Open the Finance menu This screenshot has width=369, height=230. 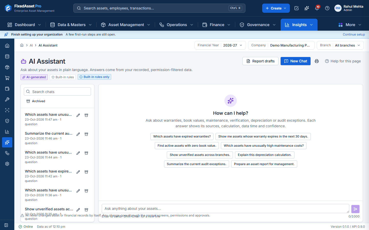coord(217,25)
